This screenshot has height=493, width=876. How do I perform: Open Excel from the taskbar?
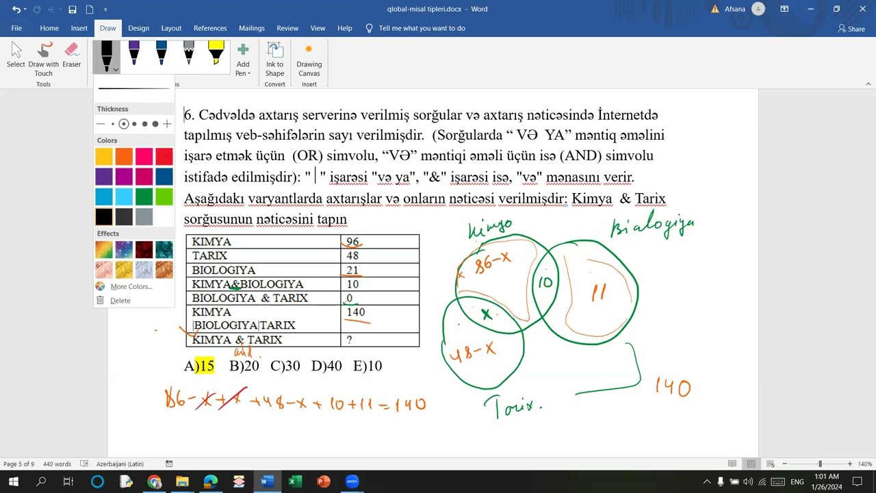[295, 481]
